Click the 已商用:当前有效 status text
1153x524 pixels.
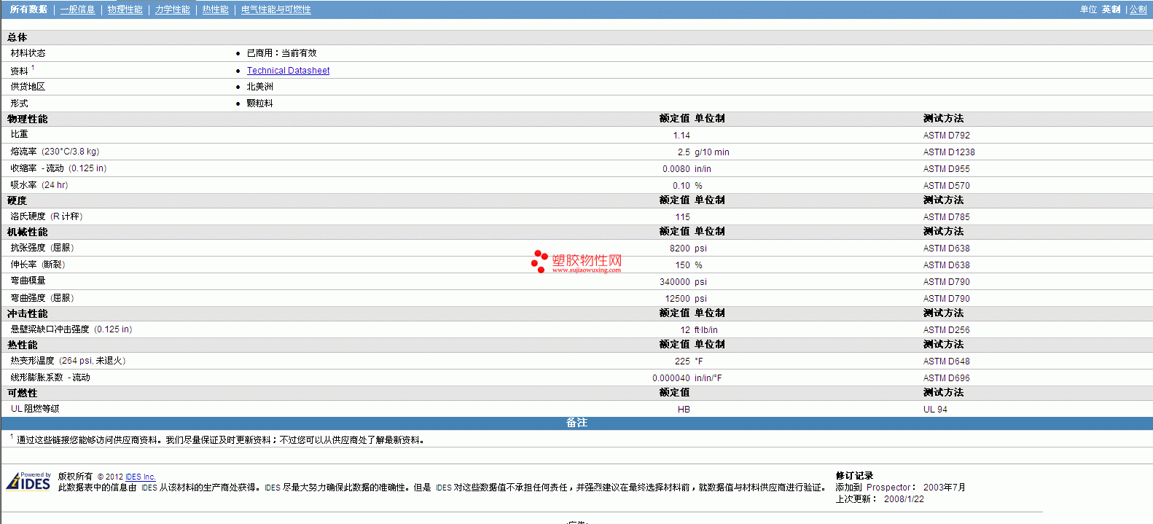tap(281, 53)
